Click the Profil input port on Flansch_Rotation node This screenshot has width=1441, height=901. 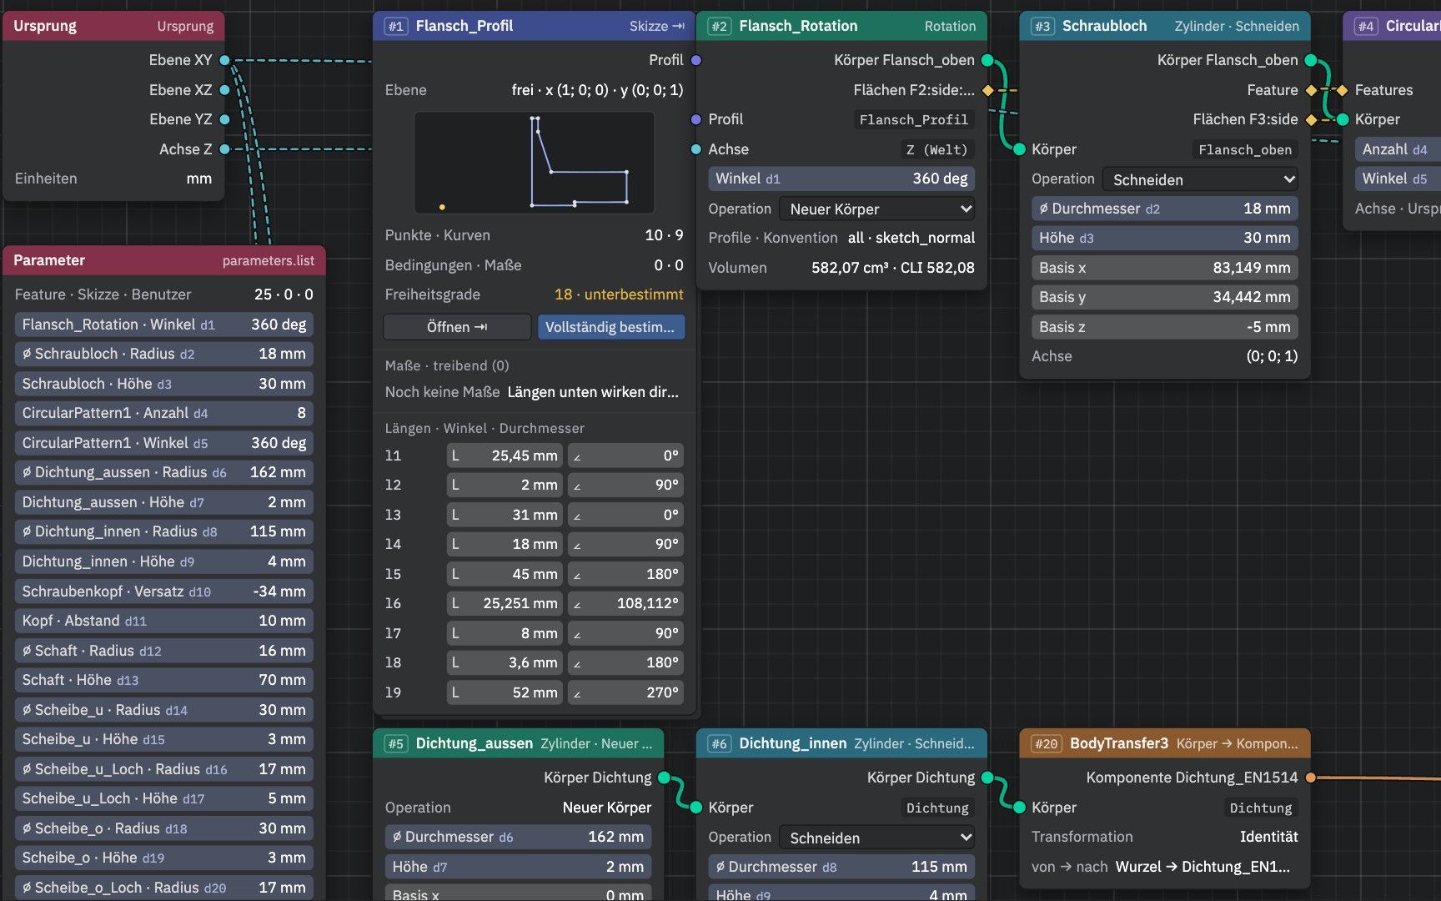696,119
